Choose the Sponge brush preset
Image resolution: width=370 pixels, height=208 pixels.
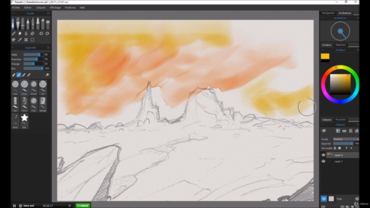[43, 104]
